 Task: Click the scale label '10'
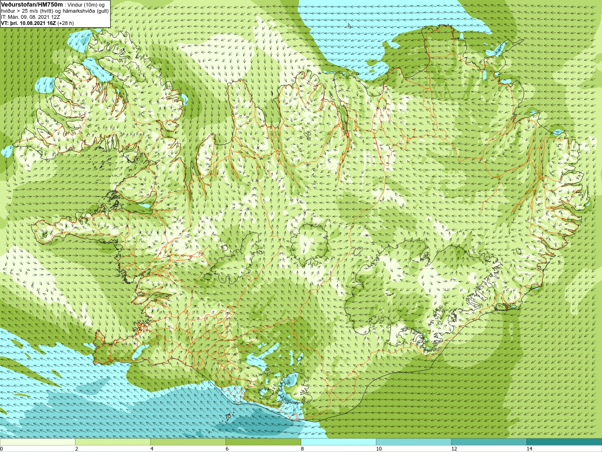click(x=379, y=449)
